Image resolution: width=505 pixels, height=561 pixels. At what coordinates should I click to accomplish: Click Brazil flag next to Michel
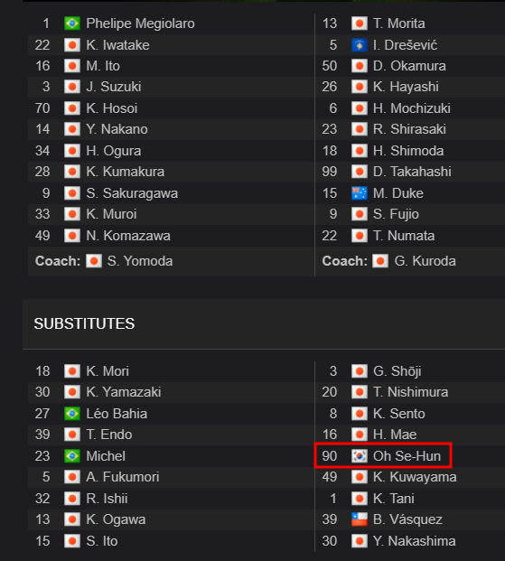pos(72,456)
